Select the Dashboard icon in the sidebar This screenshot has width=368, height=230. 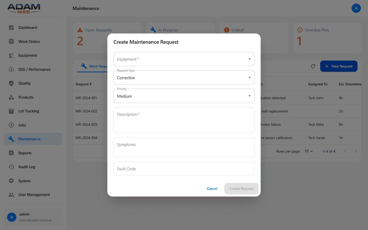tap(11, 27)
